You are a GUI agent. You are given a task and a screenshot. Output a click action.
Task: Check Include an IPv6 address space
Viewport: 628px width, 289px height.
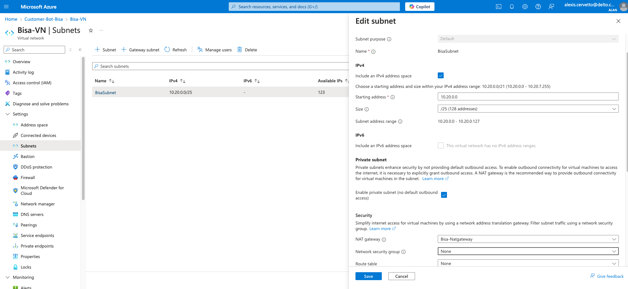click(441, 145)
